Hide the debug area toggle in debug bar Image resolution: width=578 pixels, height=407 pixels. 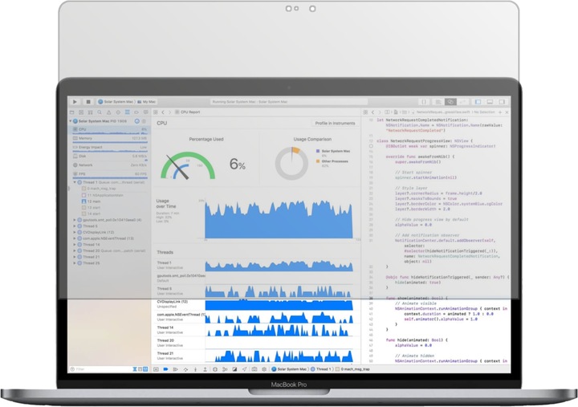point(156,369)
